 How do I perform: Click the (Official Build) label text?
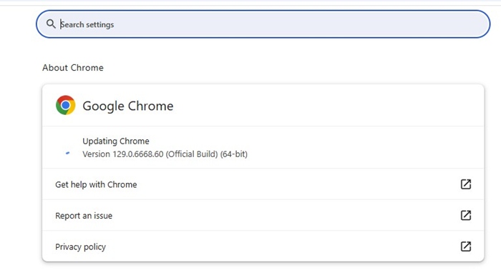click(192, 154)
